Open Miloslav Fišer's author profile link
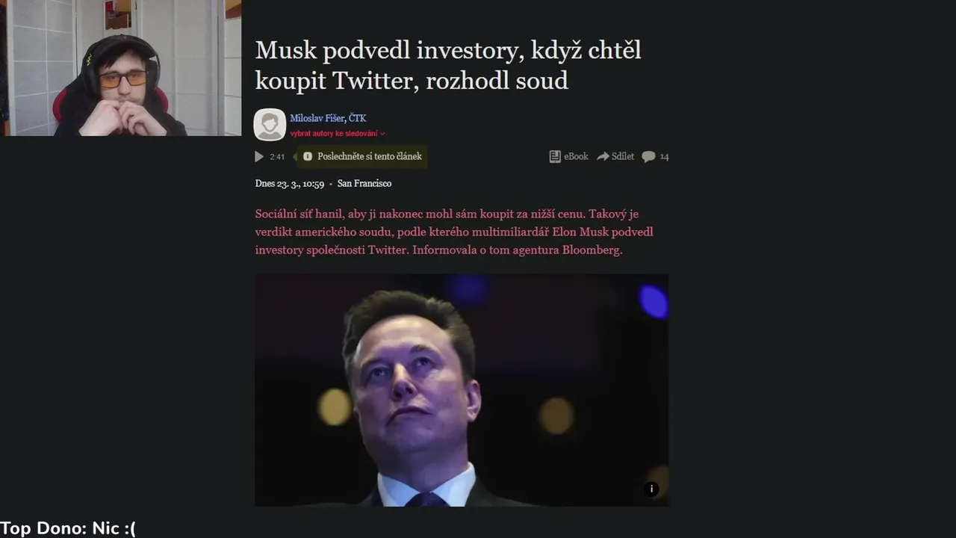The height and width of the screenshot is (538, 956). click(x=317, y=118)
